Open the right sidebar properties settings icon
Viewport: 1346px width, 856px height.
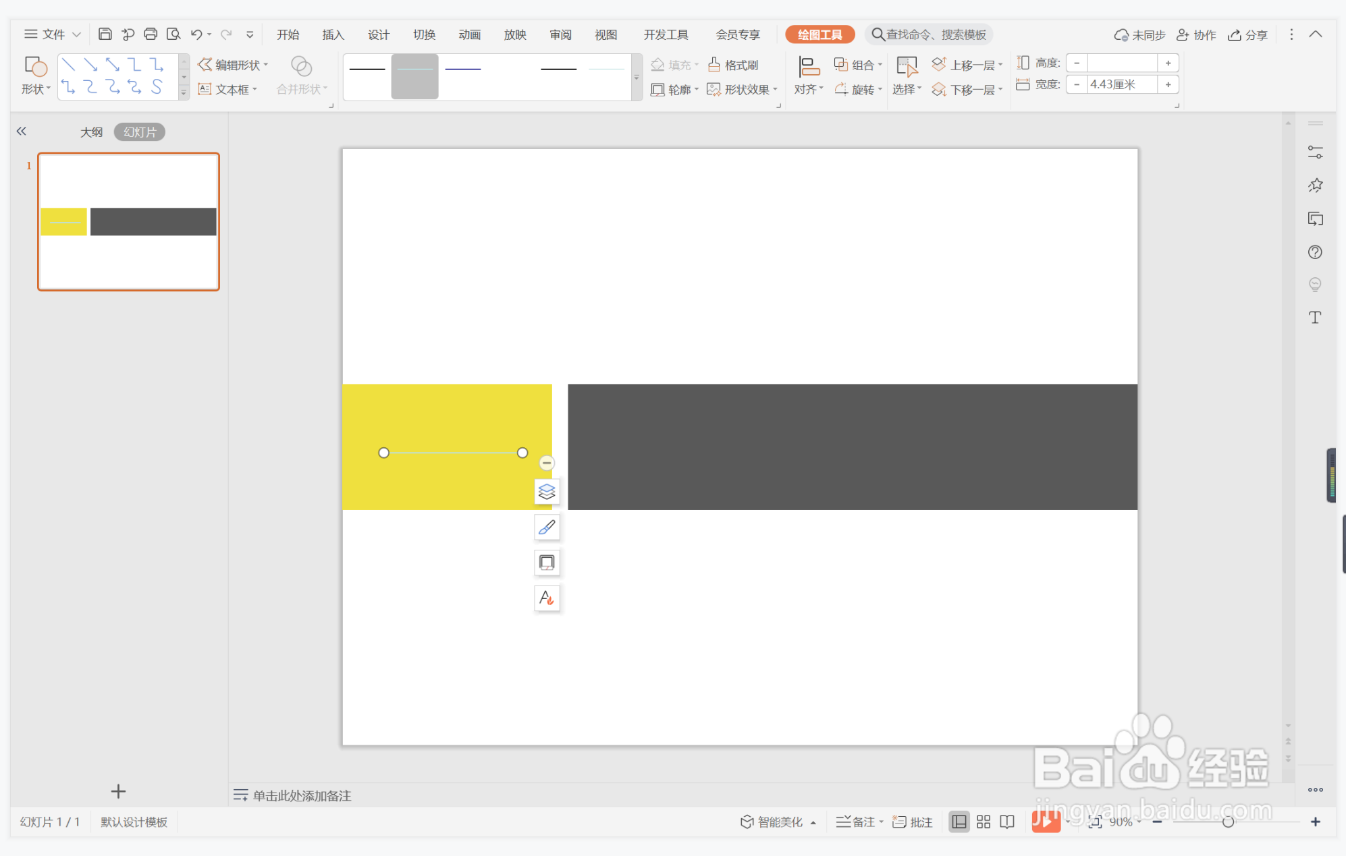pyautogui.click(x=1315, y=152)
